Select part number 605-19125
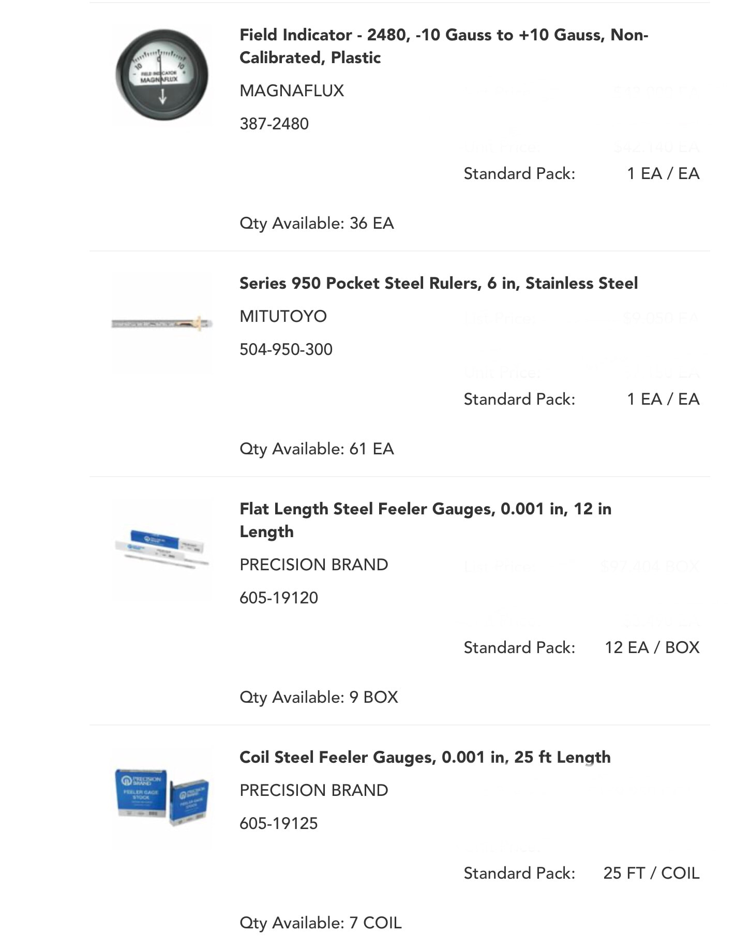 pyautogui.click(x=279, y=823)
